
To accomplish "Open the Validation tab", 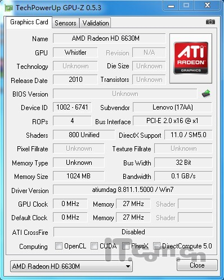I will [x=96, y=23].
